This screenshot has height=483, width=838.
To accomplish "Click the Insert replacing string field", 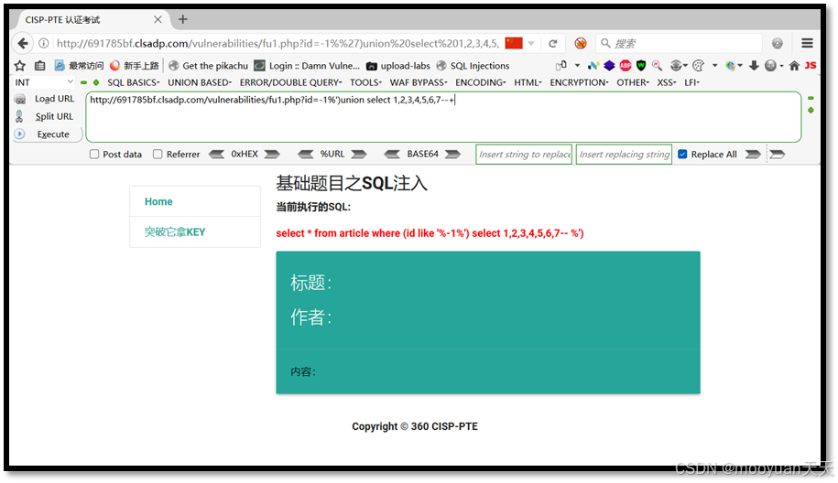I will click(x=624, y=155).
